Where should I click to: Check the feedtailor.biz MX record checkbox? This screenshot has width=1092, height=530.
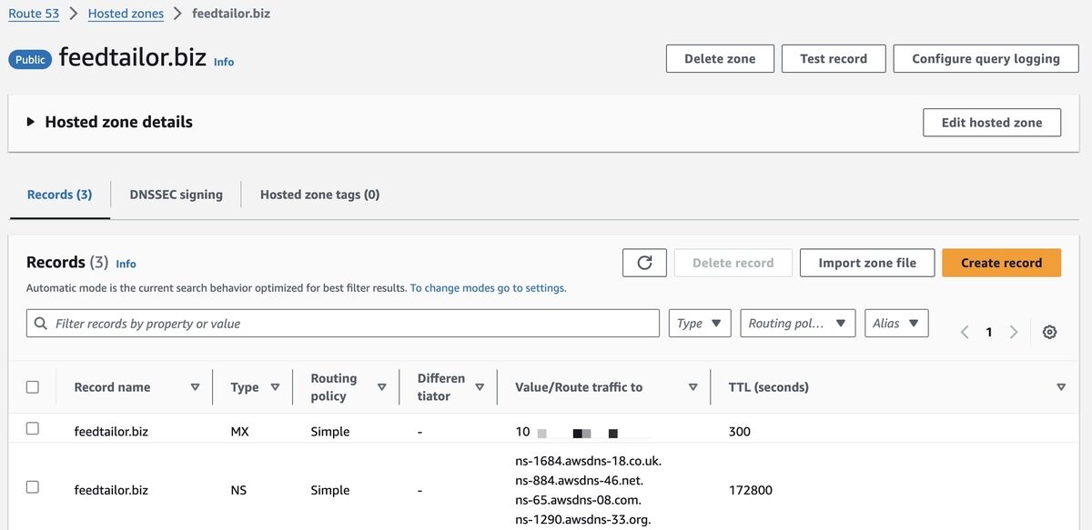coord(33,428)
